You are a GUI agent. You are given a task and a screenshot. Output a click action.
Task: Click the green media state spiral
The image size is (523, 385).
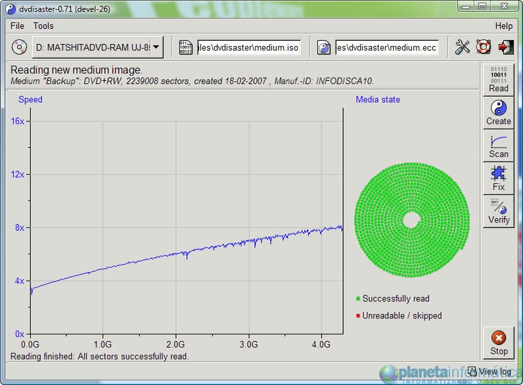tap(412, 219)
